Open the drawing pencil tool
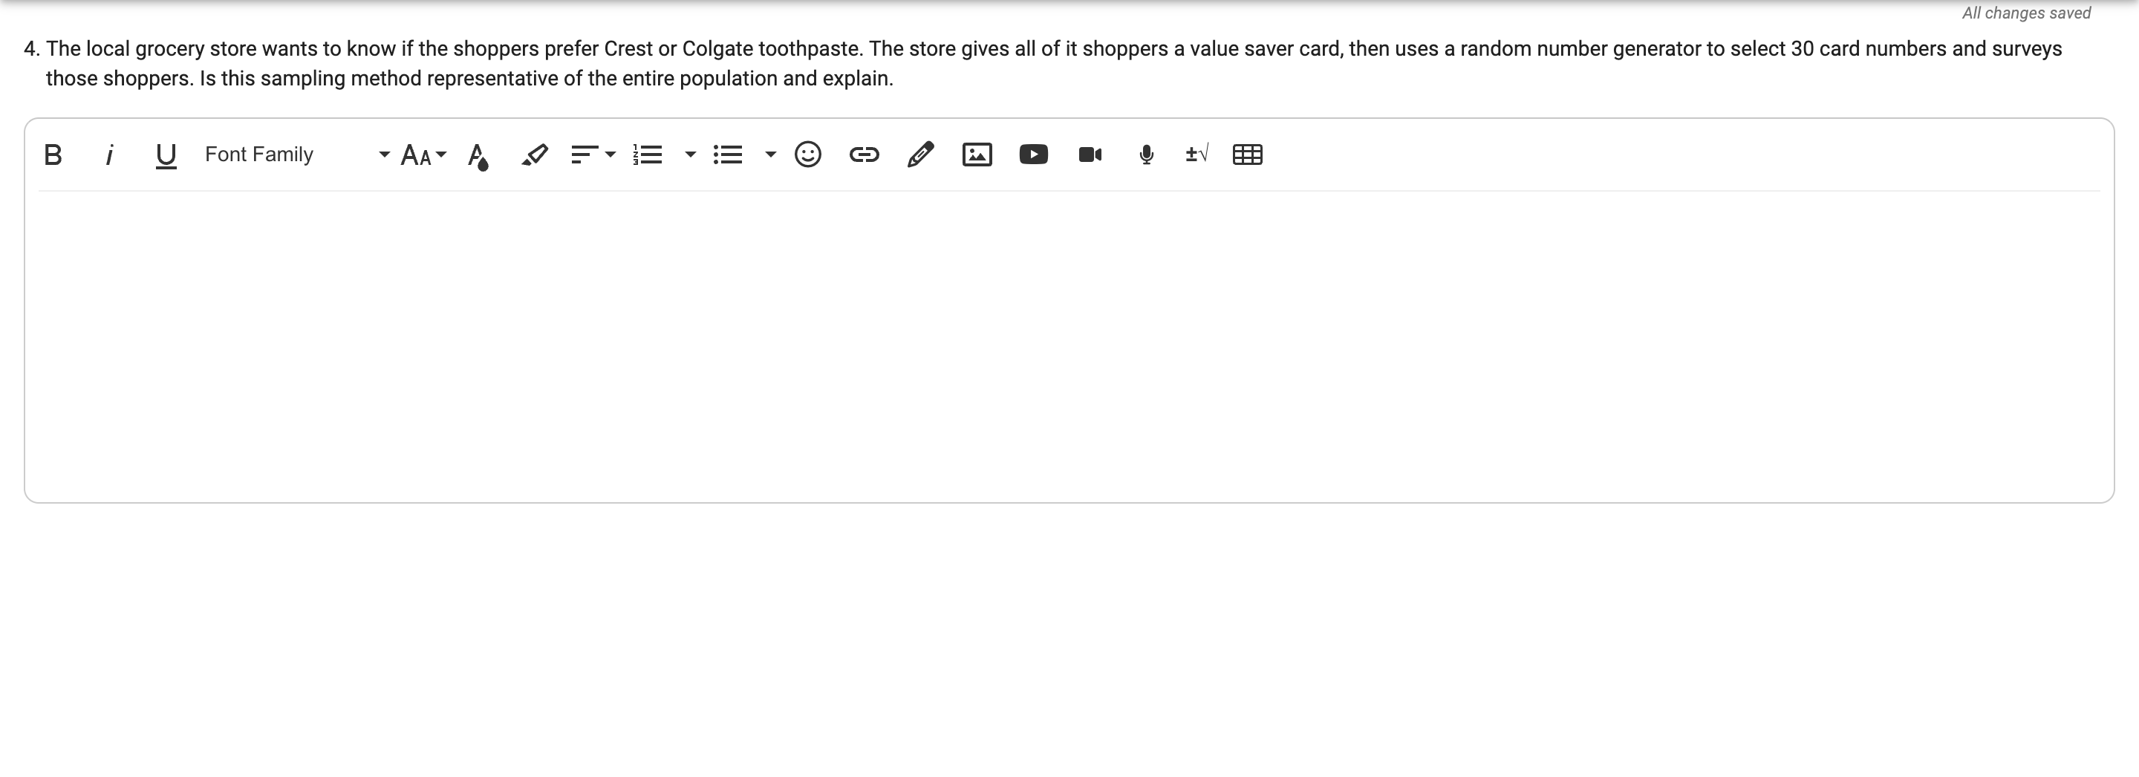The height and width of the screenshot is (777, 2139). pos(921,154)
